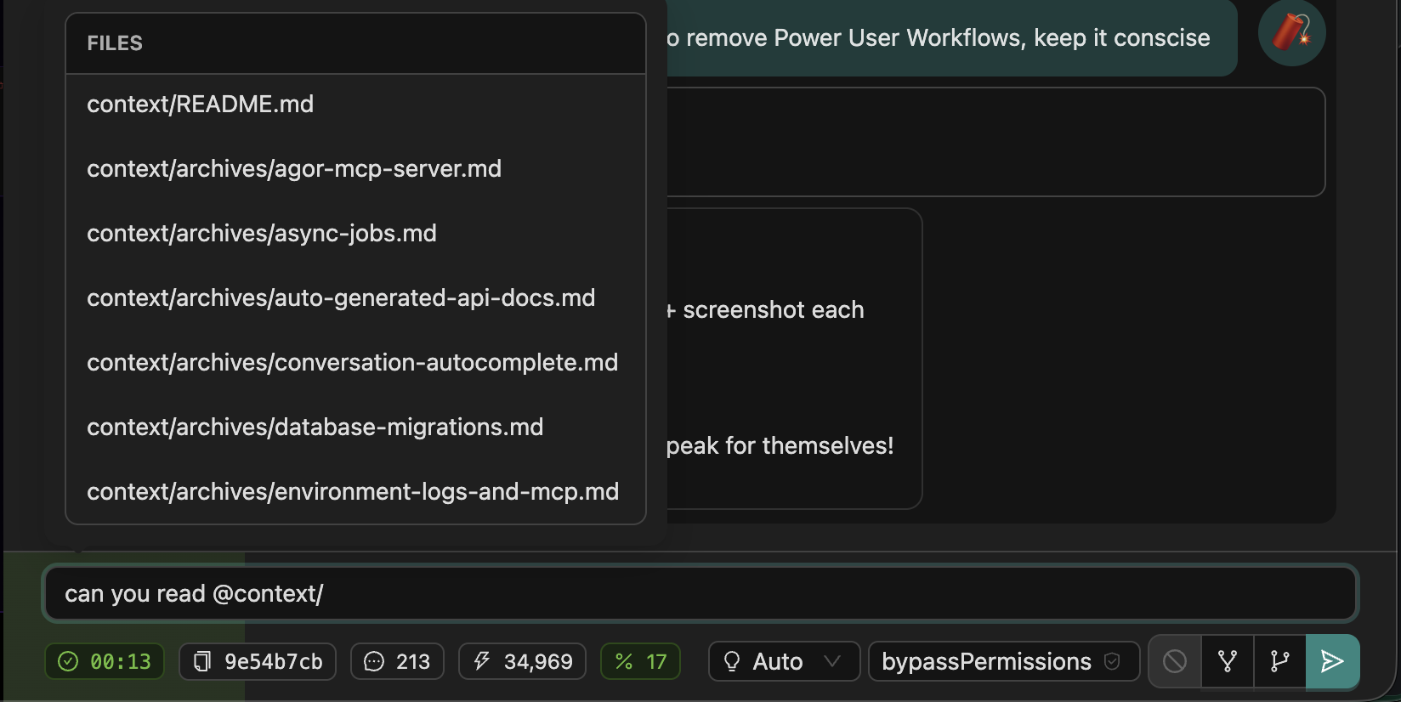Open the 213 messages count badge
1401x702 pixels.
pyautogui.click(x=397, y=661)
